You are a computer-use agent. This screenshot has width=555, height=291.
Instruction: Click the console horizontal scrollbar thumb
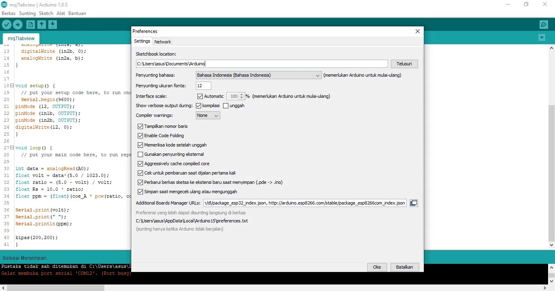(56, 288)
